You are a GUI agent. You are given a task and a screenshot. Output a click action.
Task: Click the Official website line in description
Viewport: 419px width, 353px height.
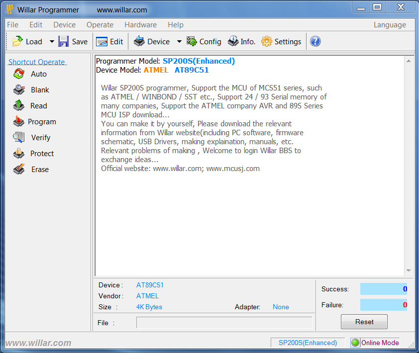pos(180,169)
